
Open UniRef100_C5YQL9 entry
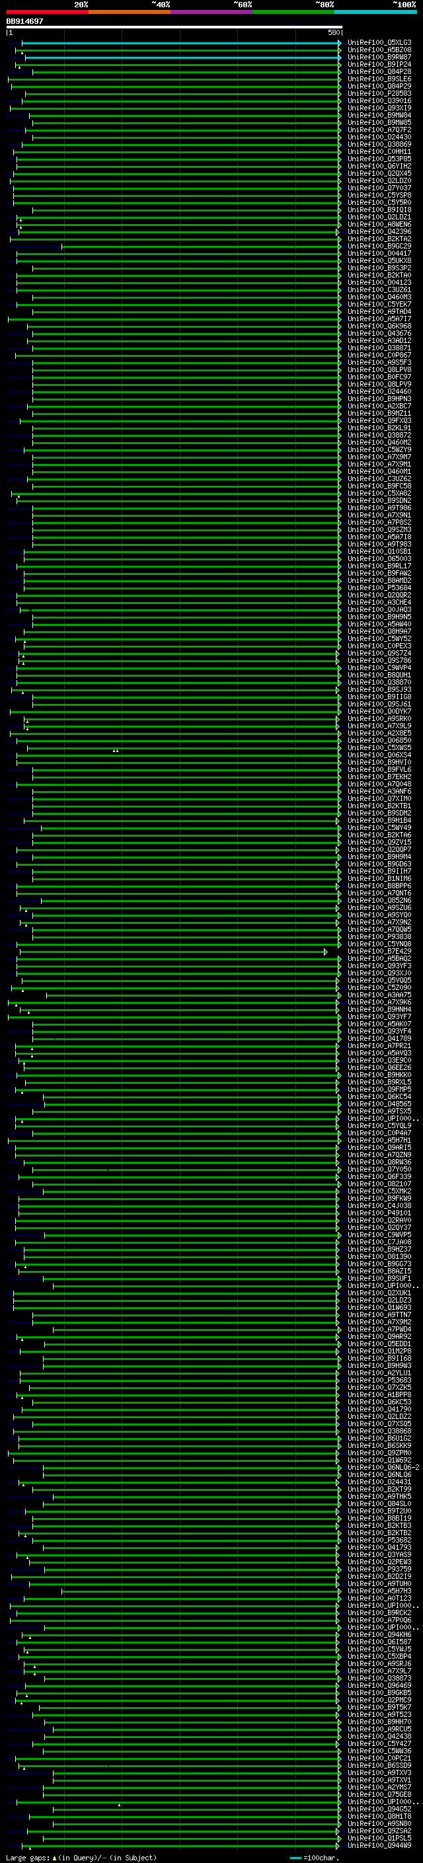[x=379, y=1125]
